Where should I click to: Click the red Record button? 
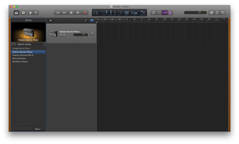[85, 13]
